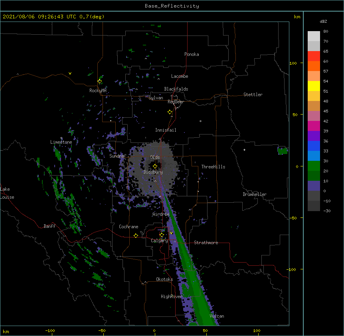Click the -50 tick on the right axis
The width and height of the screenshot is (344, 336).
pos(293,218)
